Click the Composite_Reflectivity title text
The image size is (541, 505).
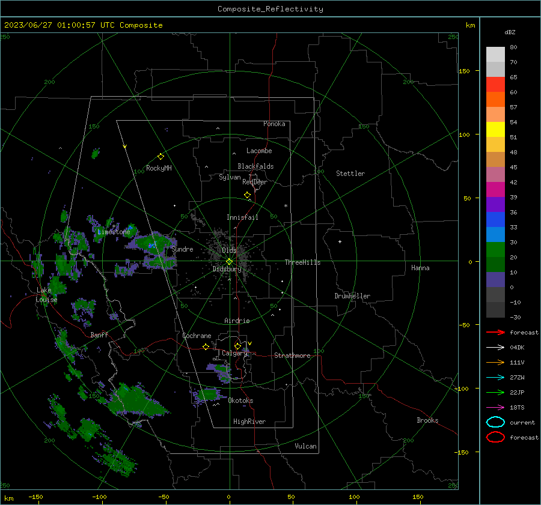[x=270, y=9]
